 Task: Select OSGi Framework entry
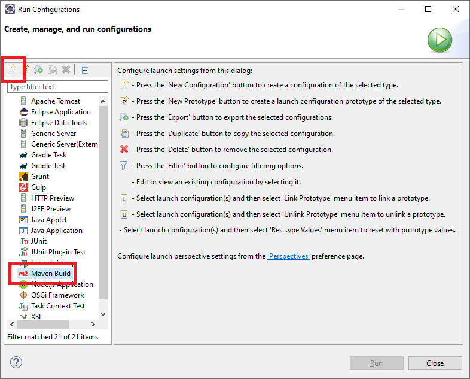coord(57,295)
